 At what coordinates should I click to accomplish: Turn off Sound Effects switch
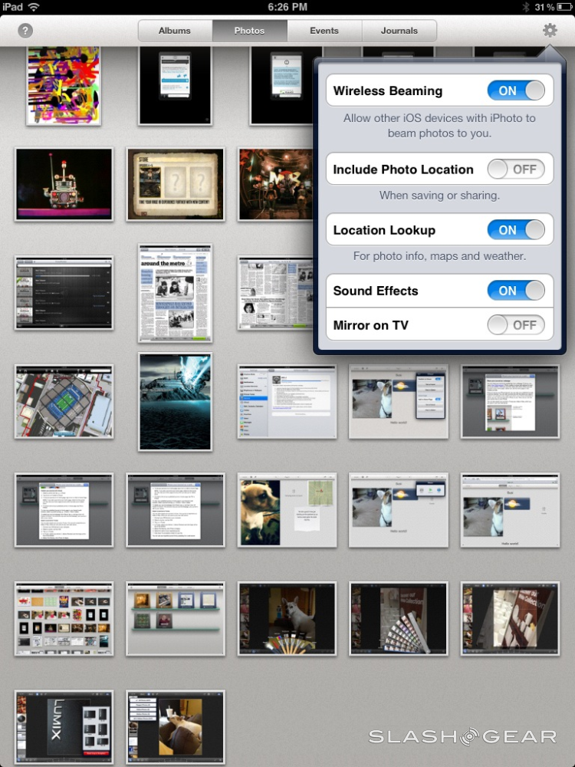[x=516, y=291]
